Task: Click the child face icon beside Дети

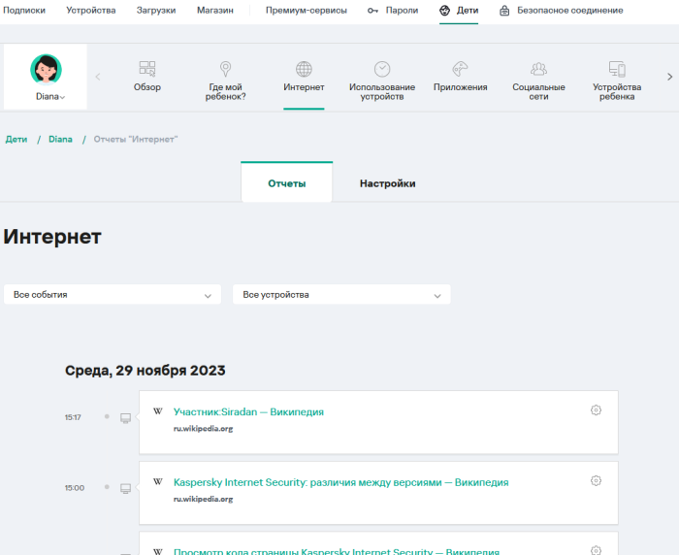Action: [x=444, y=11]
